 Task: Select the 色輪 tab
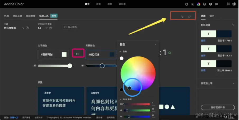point(6,16)
